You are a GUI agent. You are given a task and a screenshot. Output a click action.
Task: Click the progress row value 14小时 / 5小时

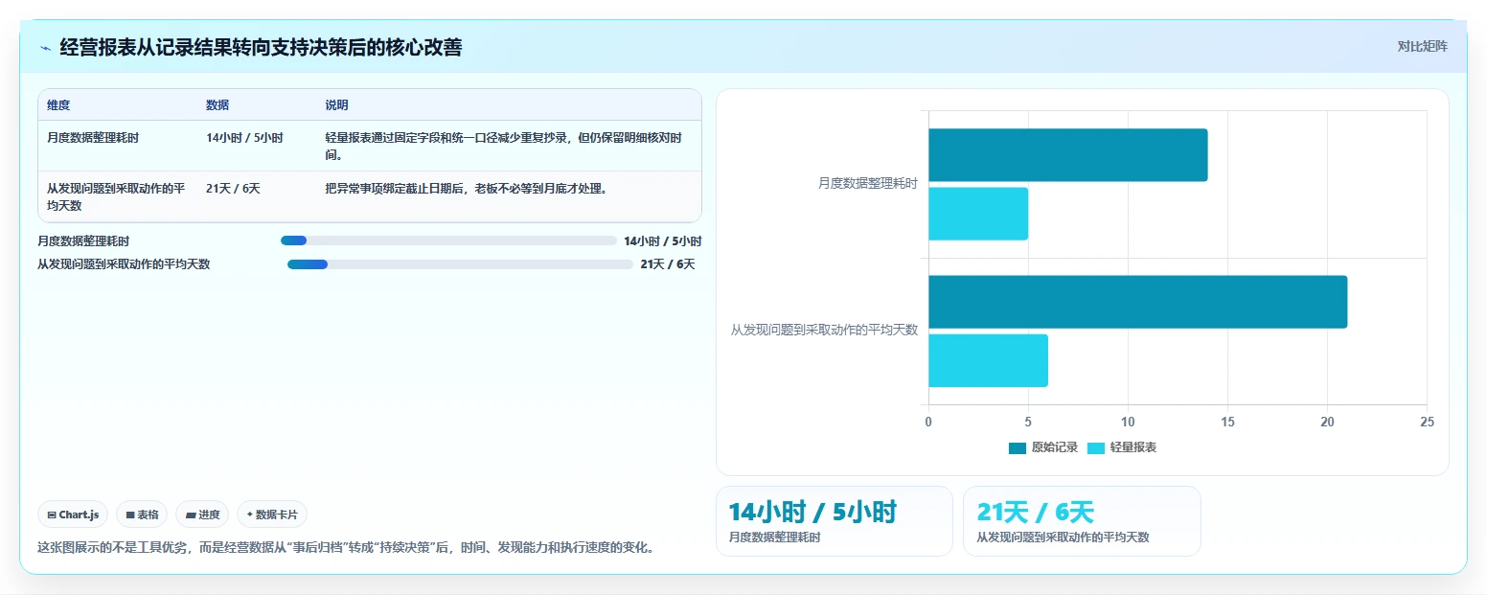coord(663,241)
